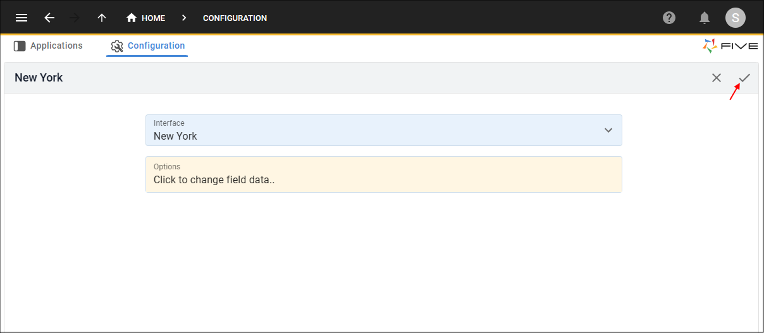Click the FIVE logo
The height and width of the screenshot is (333, 764).
click(x=730, y=45)
